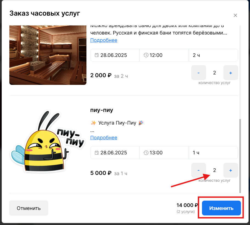Viewport: 250px width, 225px height.
Task: Click the 5 000 ₽ пиу-пиу price
Action: (101, 173)
